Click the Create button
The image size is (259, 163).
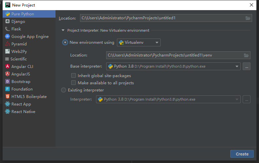[x=242, y=154]
